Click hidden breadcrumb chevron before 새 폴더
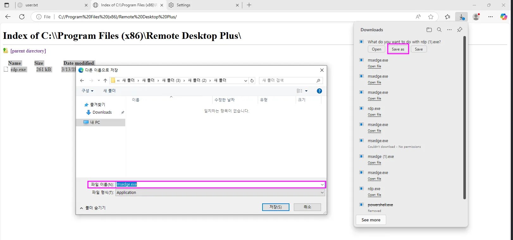 coord(118,81)
